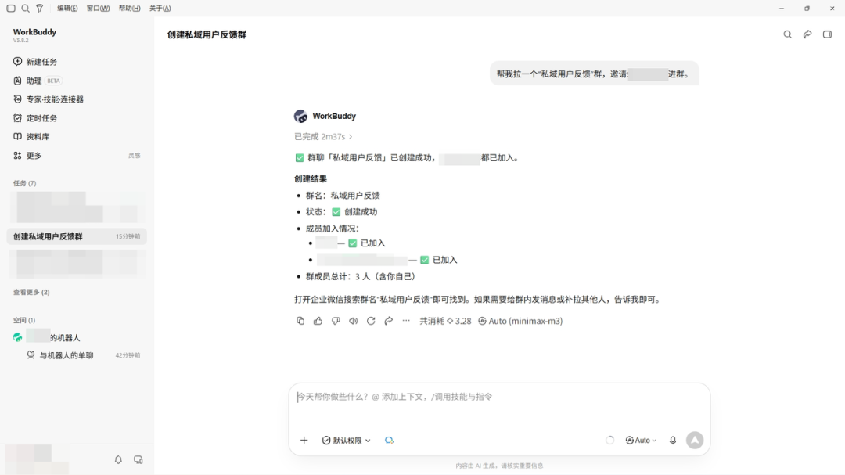Click the circular progress indicator
The height and width of the screenshot is (475, 845).
(609, 441)
